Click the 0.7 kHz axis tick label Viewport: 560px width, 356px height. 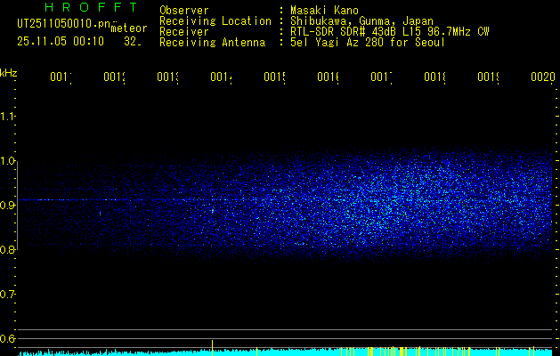(7, 295)
